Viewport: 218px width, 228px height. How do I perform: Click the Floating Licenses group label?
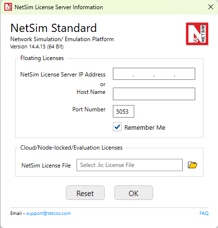[42, 58]
